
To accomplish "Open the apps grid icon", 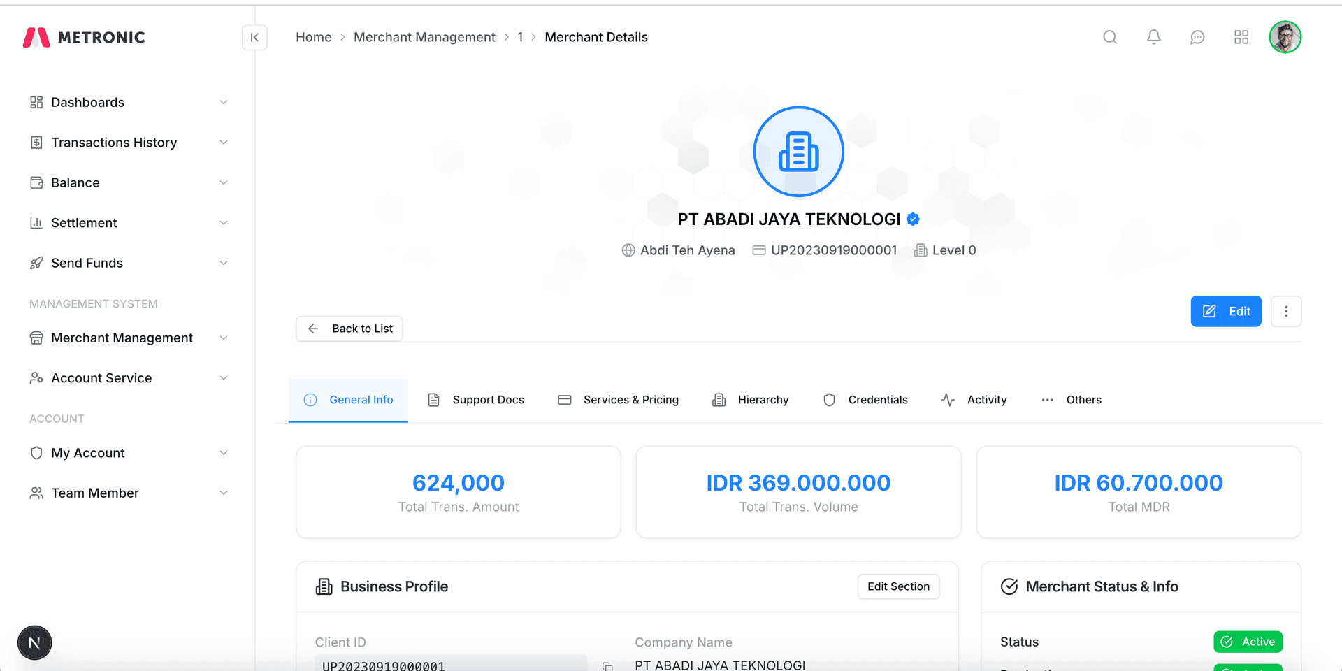I will [1241, 37].
